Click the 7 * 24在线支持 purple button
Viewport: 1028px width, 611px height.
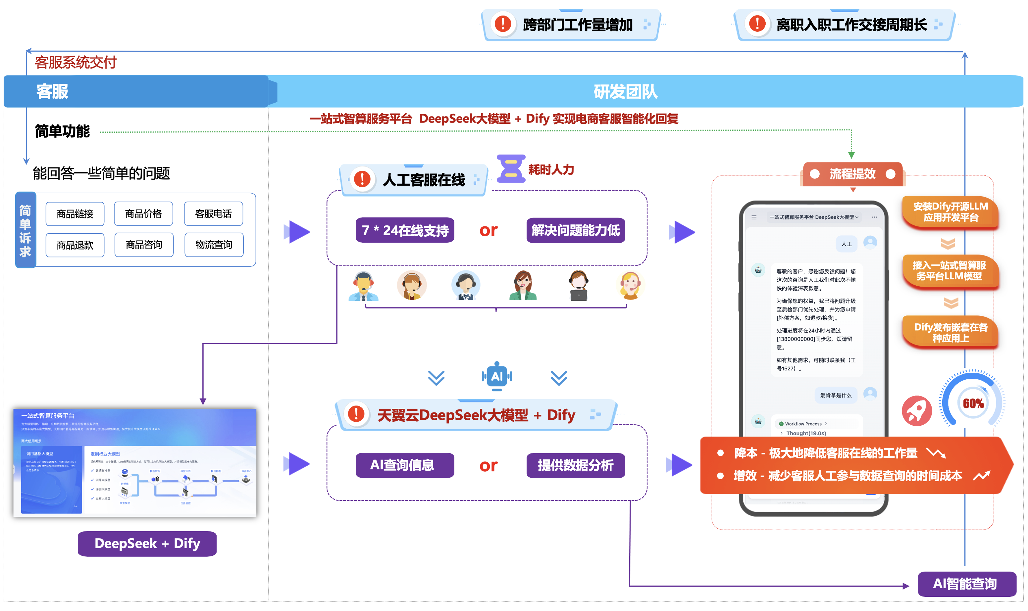(404, 230)
